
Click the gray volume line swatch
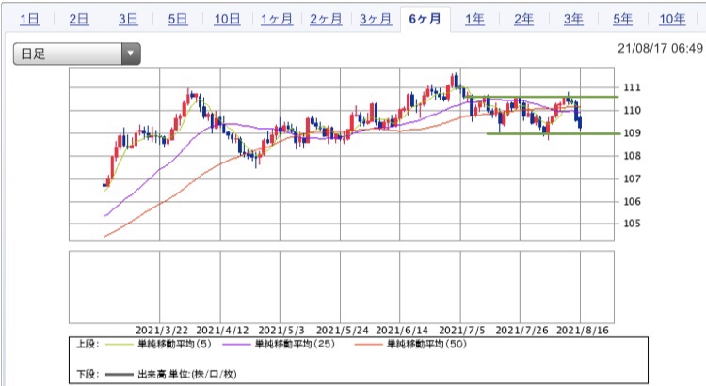120,375
